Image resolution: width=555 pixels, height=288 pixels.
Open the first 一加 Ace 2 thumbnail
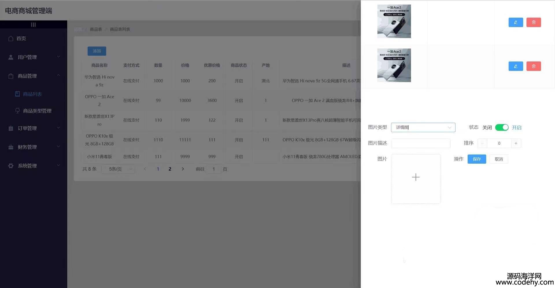(394, 21)
